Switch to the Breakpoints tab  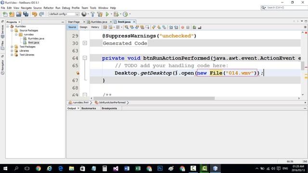(x=109, y=108)
